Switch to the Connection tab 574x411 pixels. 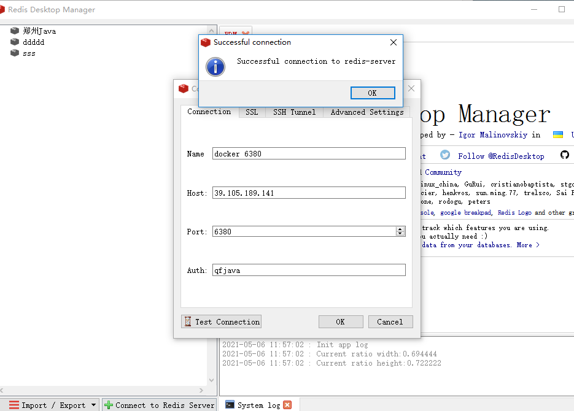coord(209,112)
